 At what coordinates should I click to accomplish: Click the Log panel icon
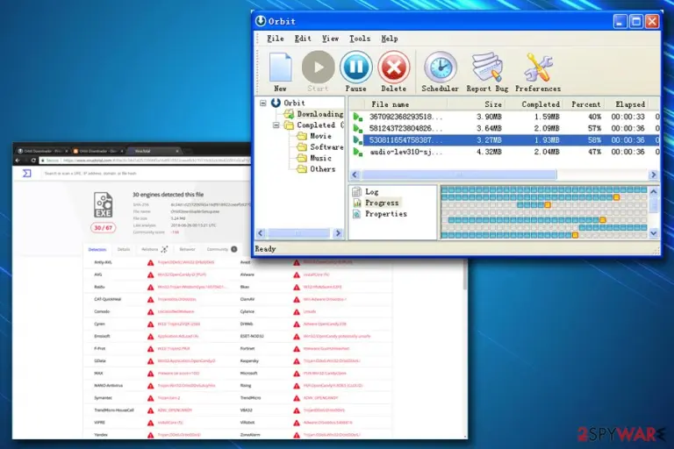pos(356,192)
